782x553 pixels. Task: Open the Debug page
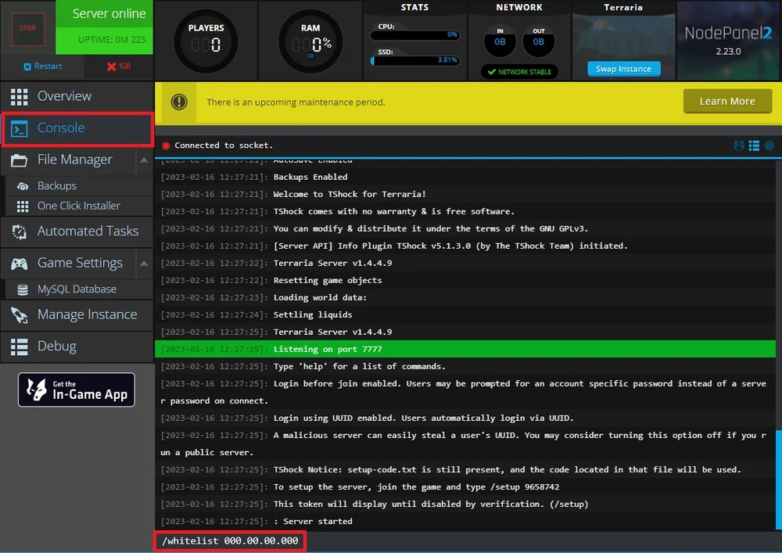click(77, 347)
